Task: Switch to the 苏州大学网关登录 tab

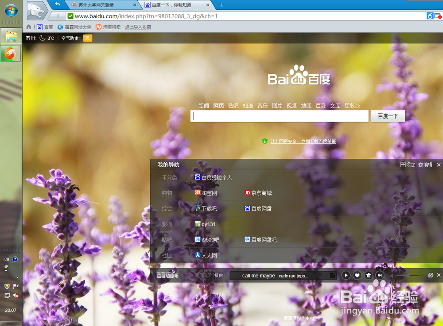Action: tap(96, 5)
